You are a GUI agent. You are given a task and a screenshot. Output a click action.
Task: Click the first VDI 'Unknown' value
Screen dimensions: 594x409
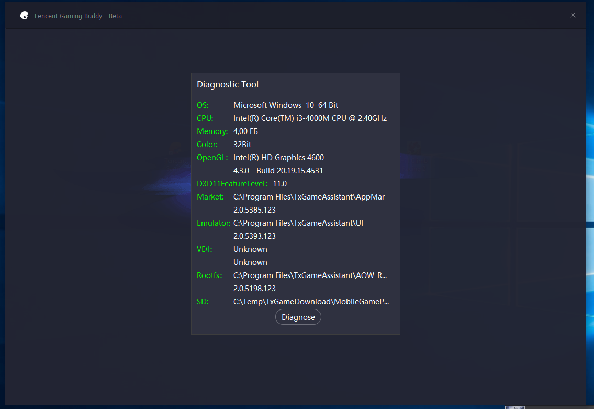(250, 249)
